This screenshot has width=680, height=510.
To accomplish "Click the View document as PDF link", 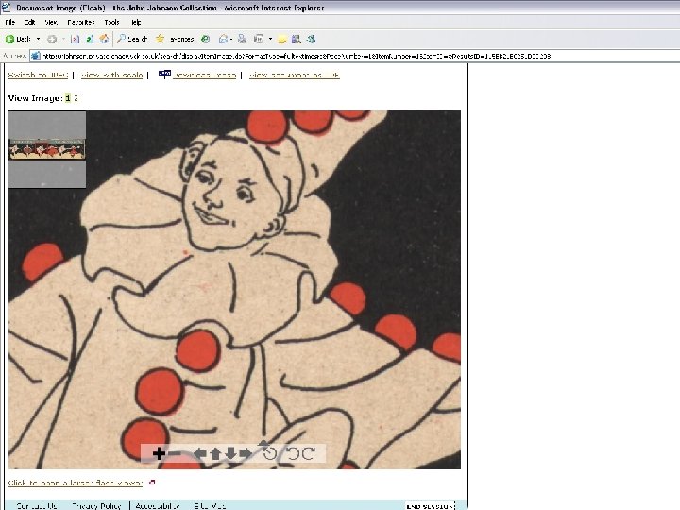I will pos(294,75).
